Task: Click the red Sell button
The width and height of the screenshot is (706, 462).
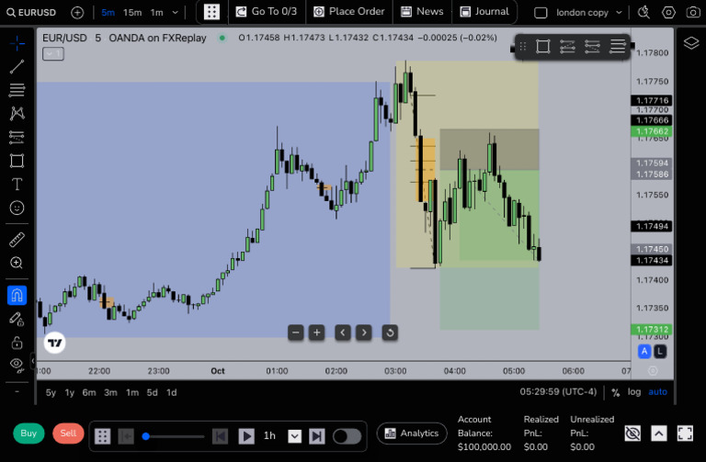Action: [x=68, y=434]
